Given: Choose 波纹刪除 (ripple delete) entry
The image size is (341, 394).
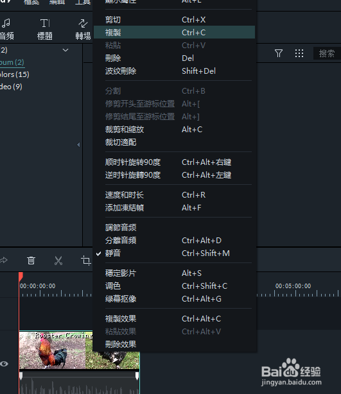Looking at the screenshot, I should tap(174, 71).
